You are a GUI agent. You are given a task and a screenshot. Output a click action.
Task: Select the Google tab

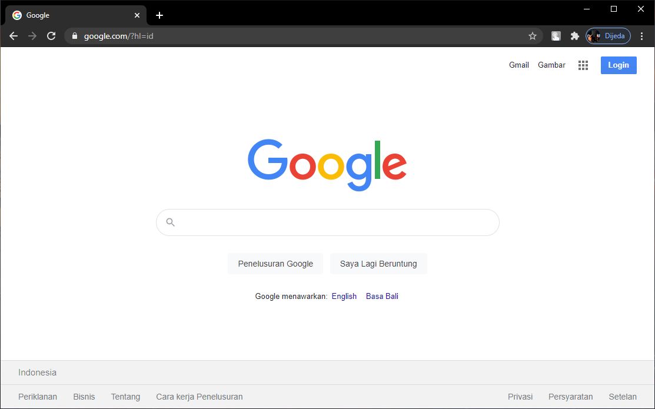click(x=71, y=15)
